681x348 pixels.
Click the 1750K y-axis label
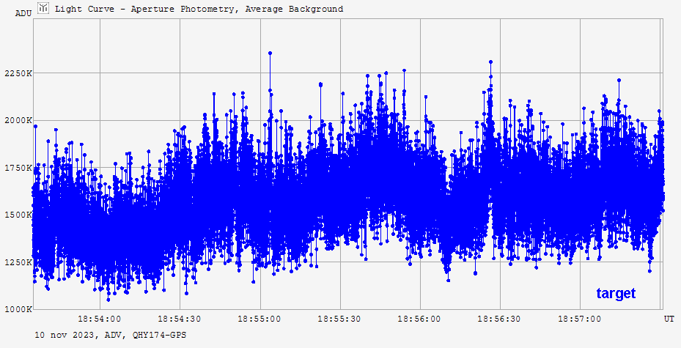pos(18,168)
